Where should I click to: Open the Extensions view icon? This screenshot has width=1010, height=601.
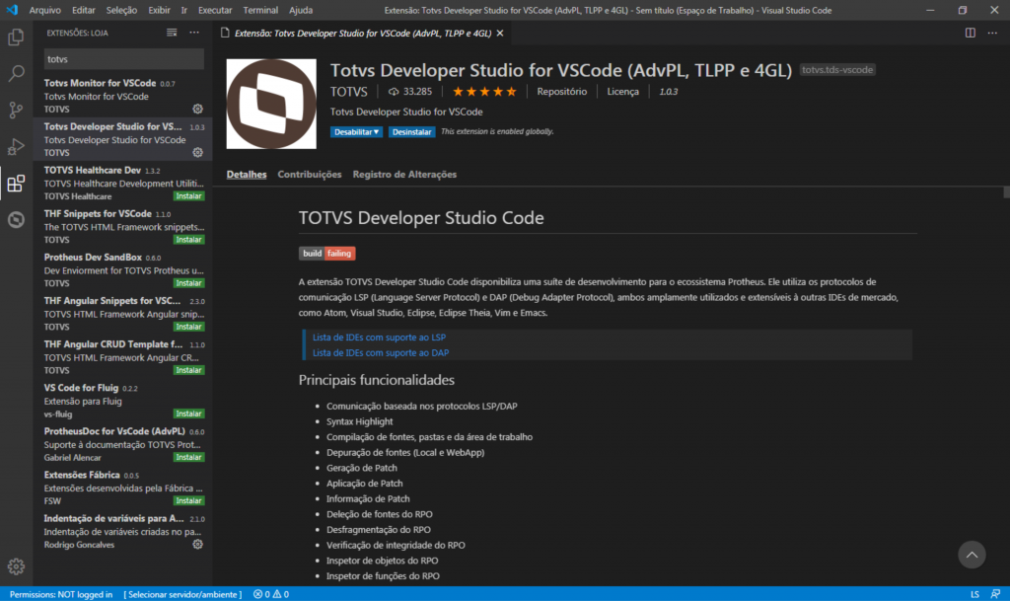(16, 184)
